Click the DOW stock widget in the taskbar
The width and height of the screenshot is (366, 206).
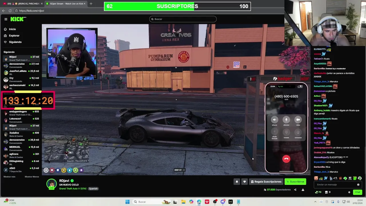pyautogui.click(x=10, y=202)
